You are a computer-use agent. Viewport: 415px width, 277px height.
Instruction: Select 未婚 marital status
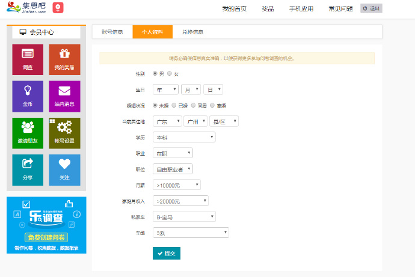155,105
